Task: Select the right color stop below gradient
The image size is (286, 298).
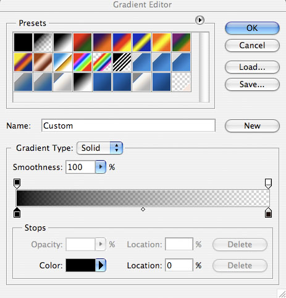Action: (268, 213)
